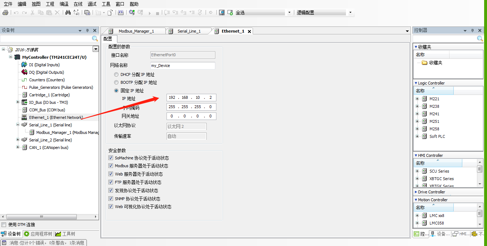The height and width of the screenshot is (246, 487).
Task: Click the Print icon in the toolbar
Action: (x=5, y=13)
